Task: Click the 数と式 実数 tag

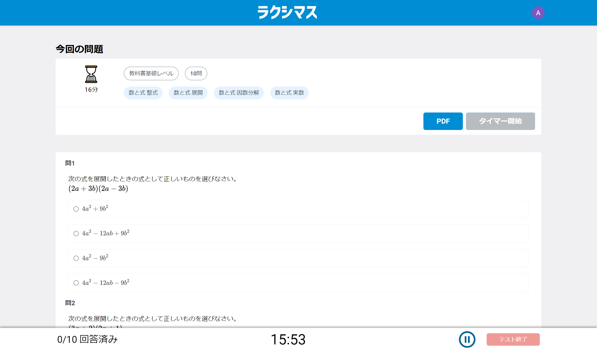Action: tap(289, 93)
